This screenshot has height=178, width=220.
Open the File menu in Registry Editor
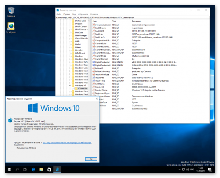click(x=59, y=14)
